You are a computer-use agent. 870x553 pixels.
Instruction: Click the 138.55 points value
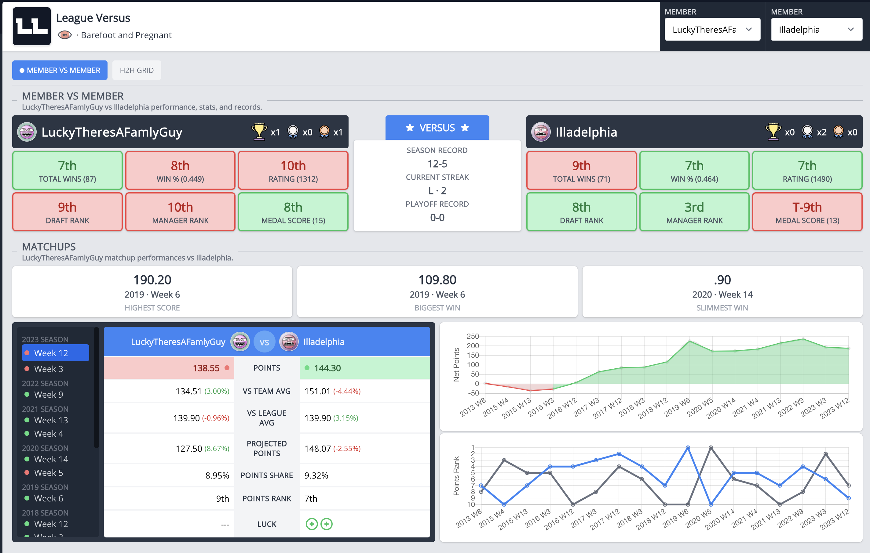(x=206, y=368)
